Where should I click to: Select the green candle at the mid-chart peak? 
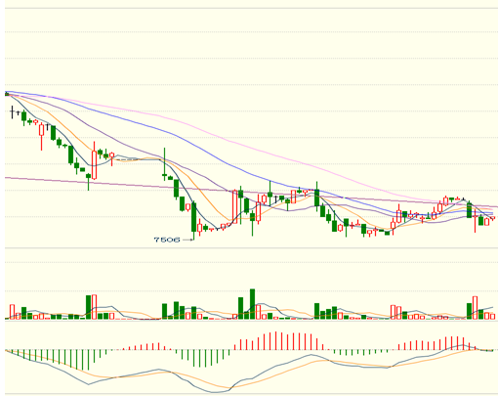click(x=316, y=197)
